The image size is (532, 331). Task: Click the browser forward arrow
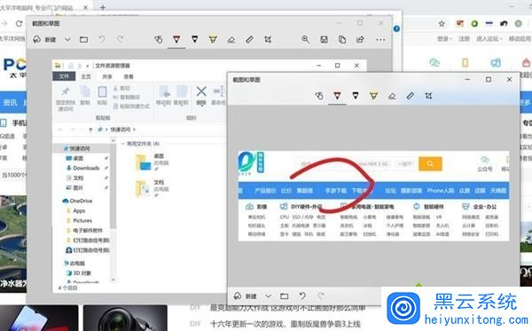(4, 23)
